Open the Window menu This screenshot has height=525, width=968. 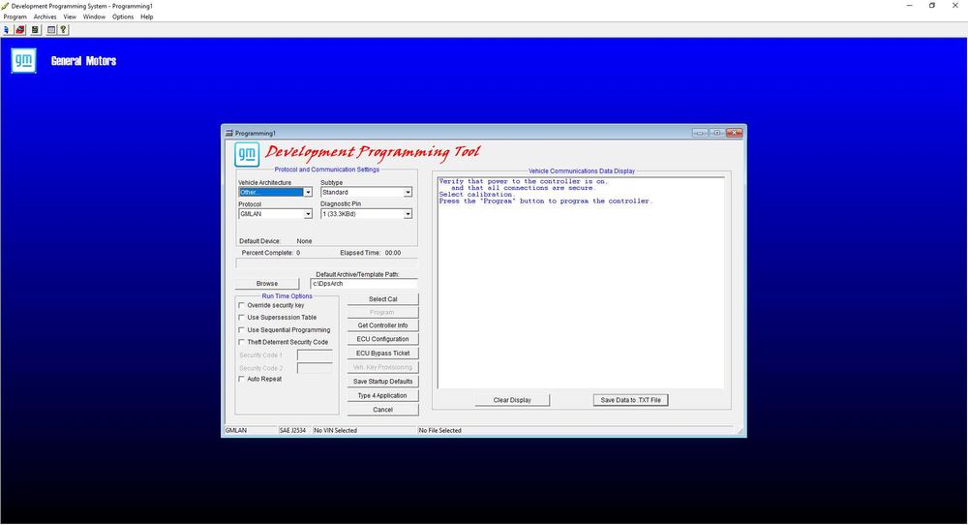tap(94, 16)
